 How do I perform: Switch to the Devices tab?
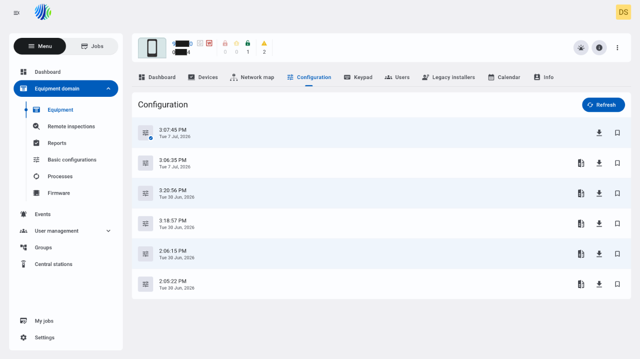203,77
